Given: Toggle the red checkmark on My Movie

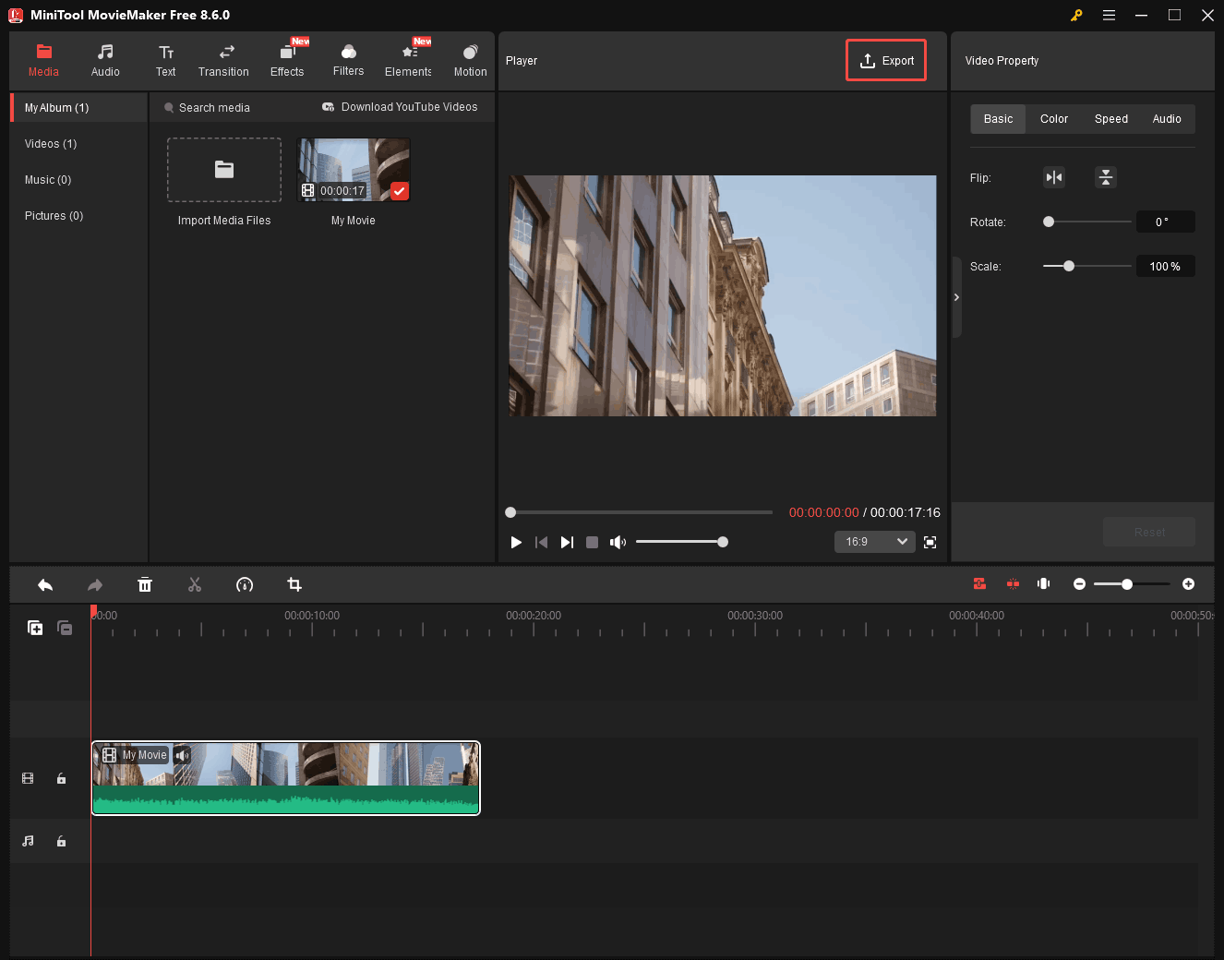Looking at the screenshot, I should click(x=399, y=191).
